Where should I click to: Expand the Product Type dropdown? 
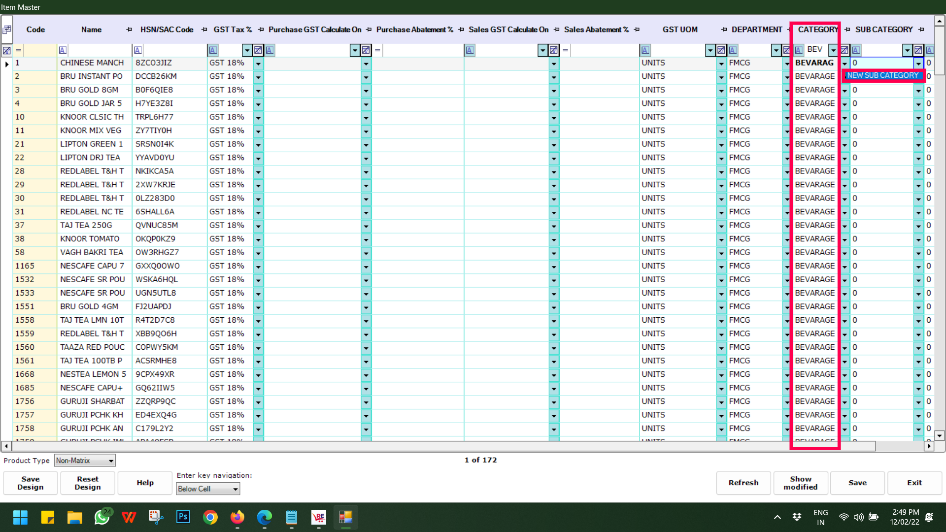(111, 461)
